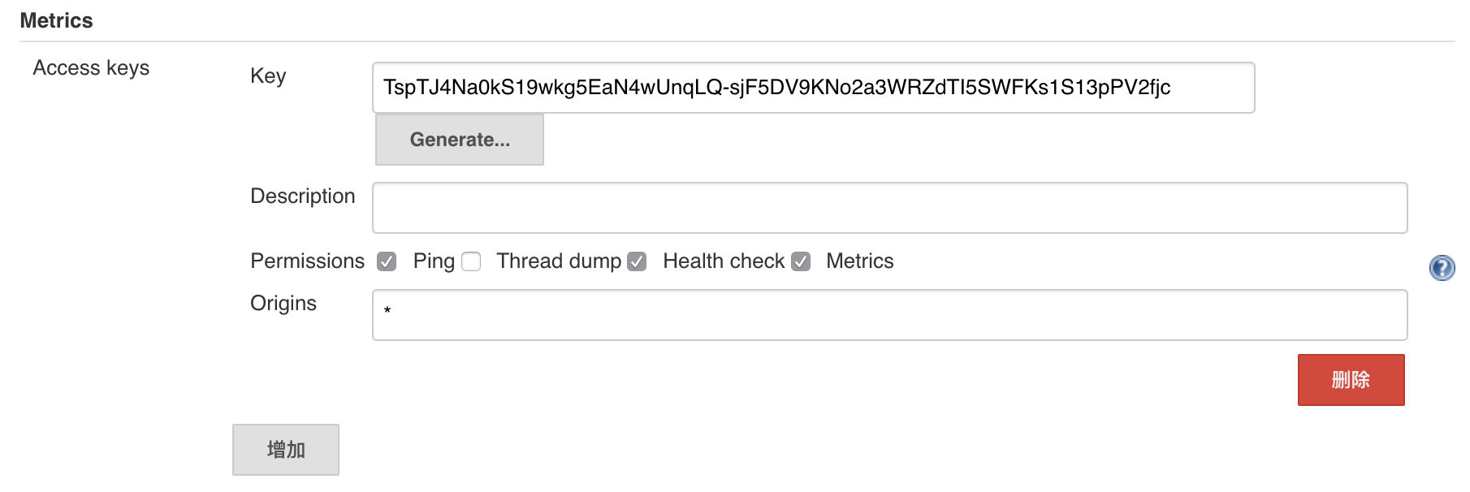Screen dimensions: 1470x492
Task: Click the 增加 button
Action: click(x=286, y=450)
